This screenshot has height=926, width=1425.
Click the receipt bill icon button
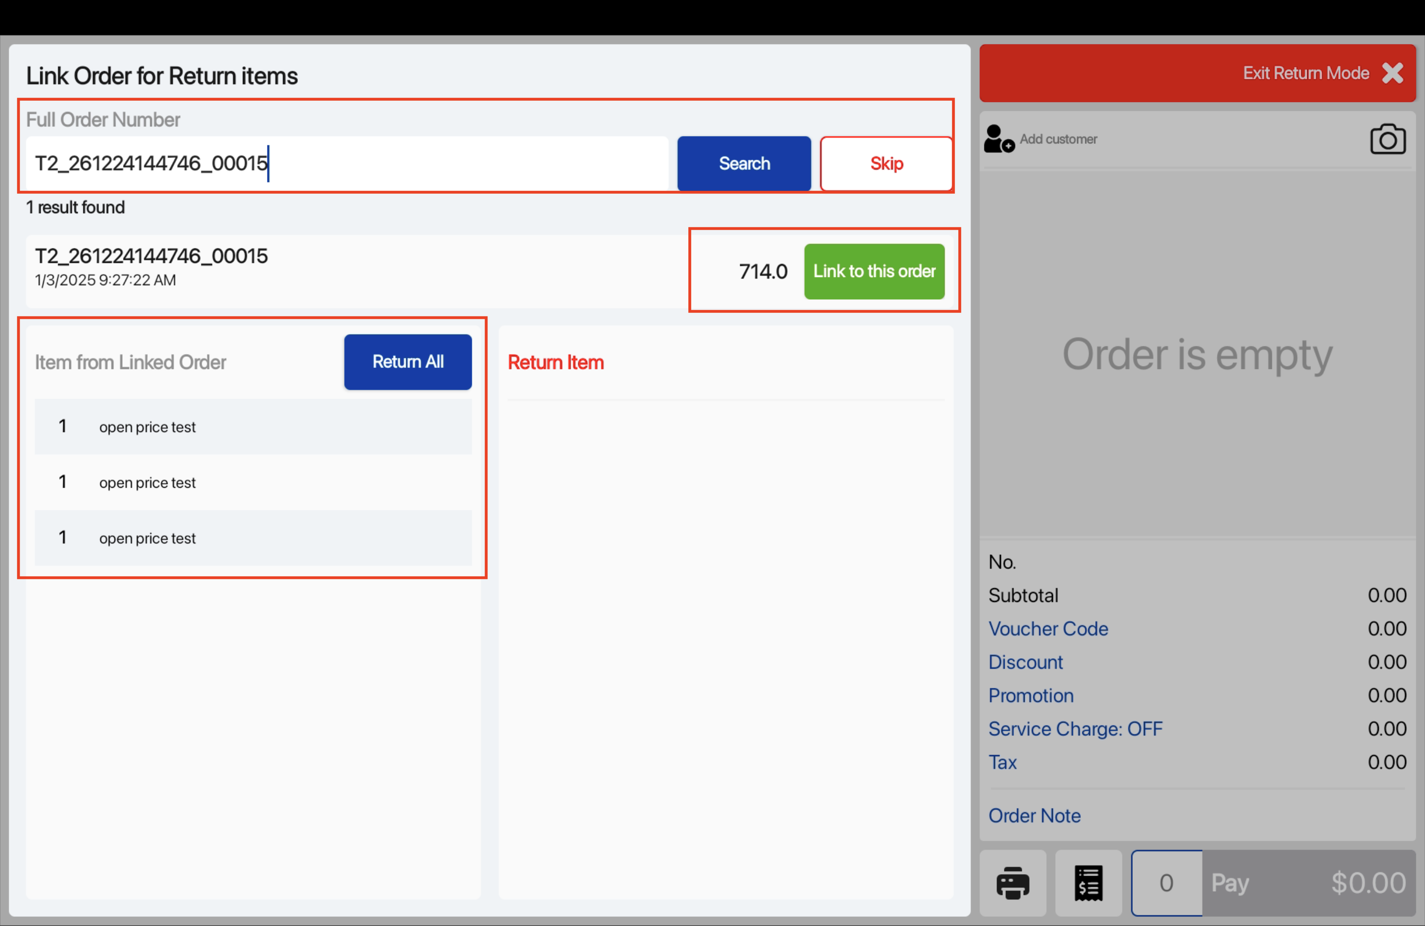(1088, 883)
